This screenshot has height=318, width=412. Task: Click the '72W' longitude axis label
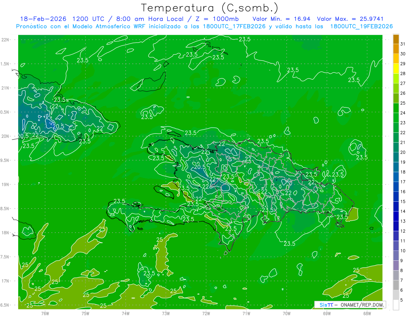click(x=206, y=313)
